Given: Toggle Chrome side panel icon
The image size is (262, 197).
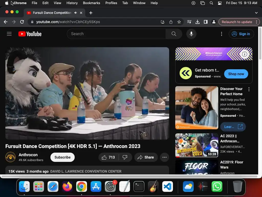Looking at the screenshot, I should 206,22.
